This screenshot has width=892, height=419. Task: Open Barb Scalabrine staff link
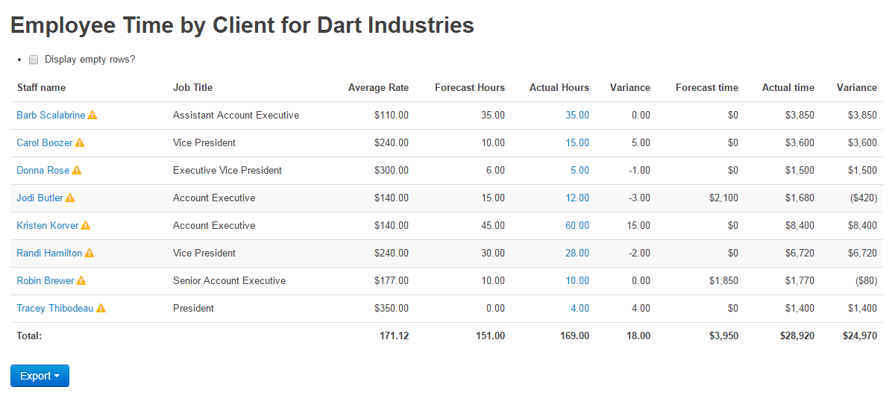pyautogui.click(x=51, y=115)
